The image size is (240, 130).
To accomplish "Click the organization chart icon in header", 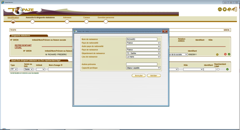I will tap(220, 10).
